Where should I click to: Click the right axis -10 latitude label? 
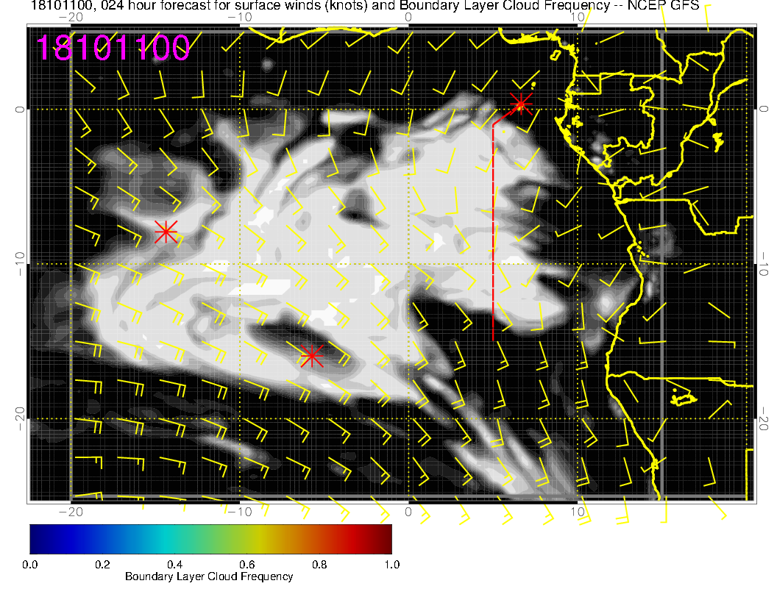click(764, 264)
